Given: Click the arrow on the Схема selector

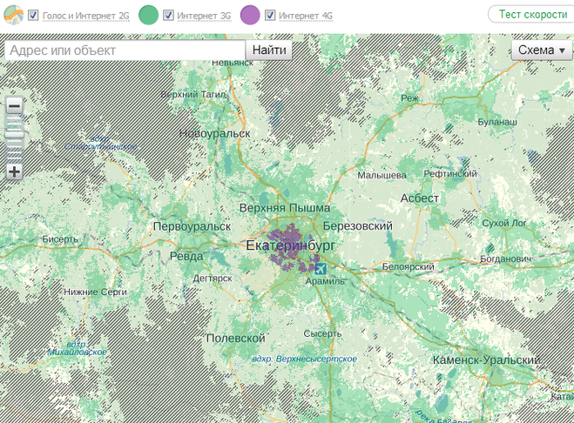Looking at the screenshot, I should pos(562,50).
